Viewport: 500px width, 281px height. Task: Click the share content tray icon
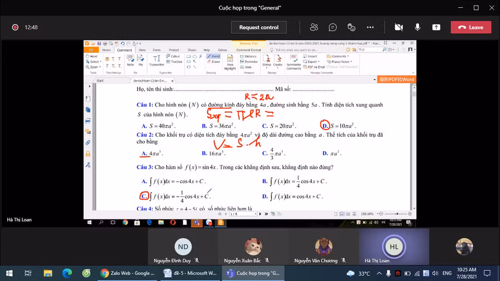(x=436, y=27)
